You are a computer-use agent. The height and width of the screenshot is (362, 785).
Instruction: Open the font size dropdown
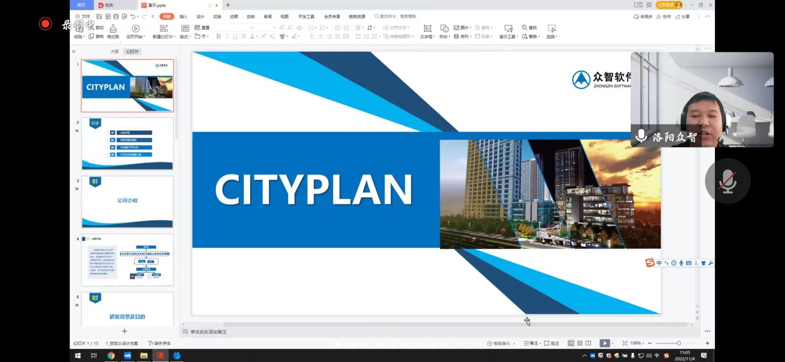pyautogui.click(x=274, y=28)
